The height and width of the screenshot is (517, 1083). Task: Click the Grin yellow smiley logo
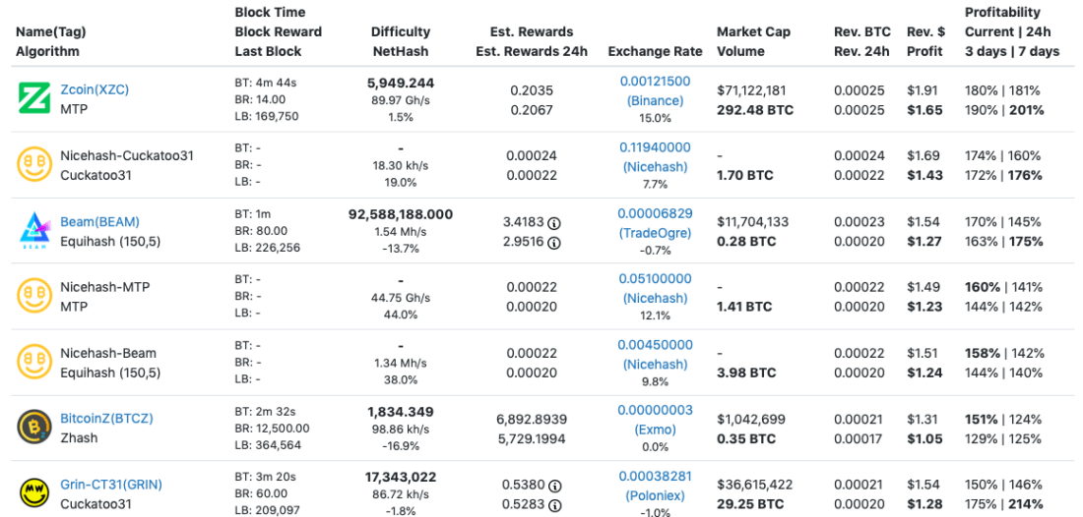pyautogui.click(x=34, y=493)
